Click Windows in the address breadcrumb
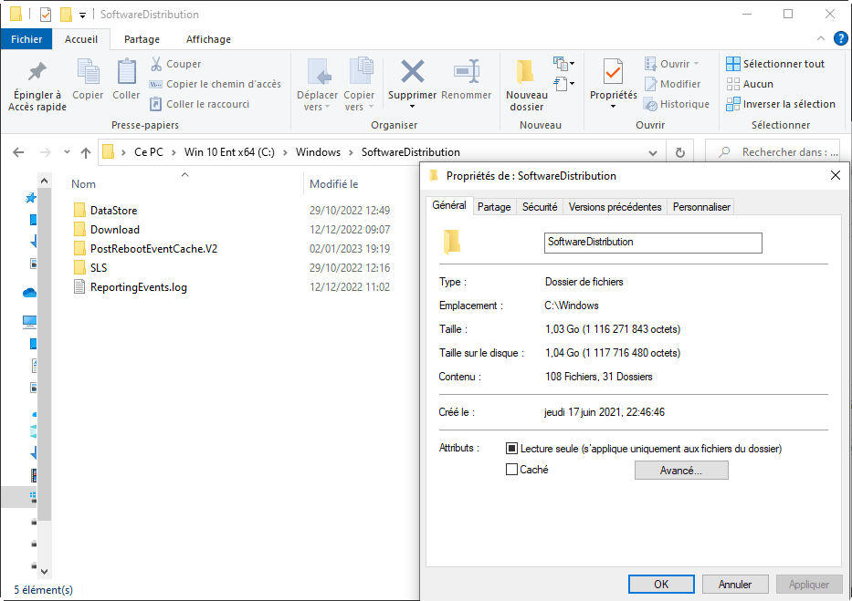This screenshot has width=852, height=601. (318, 152)
